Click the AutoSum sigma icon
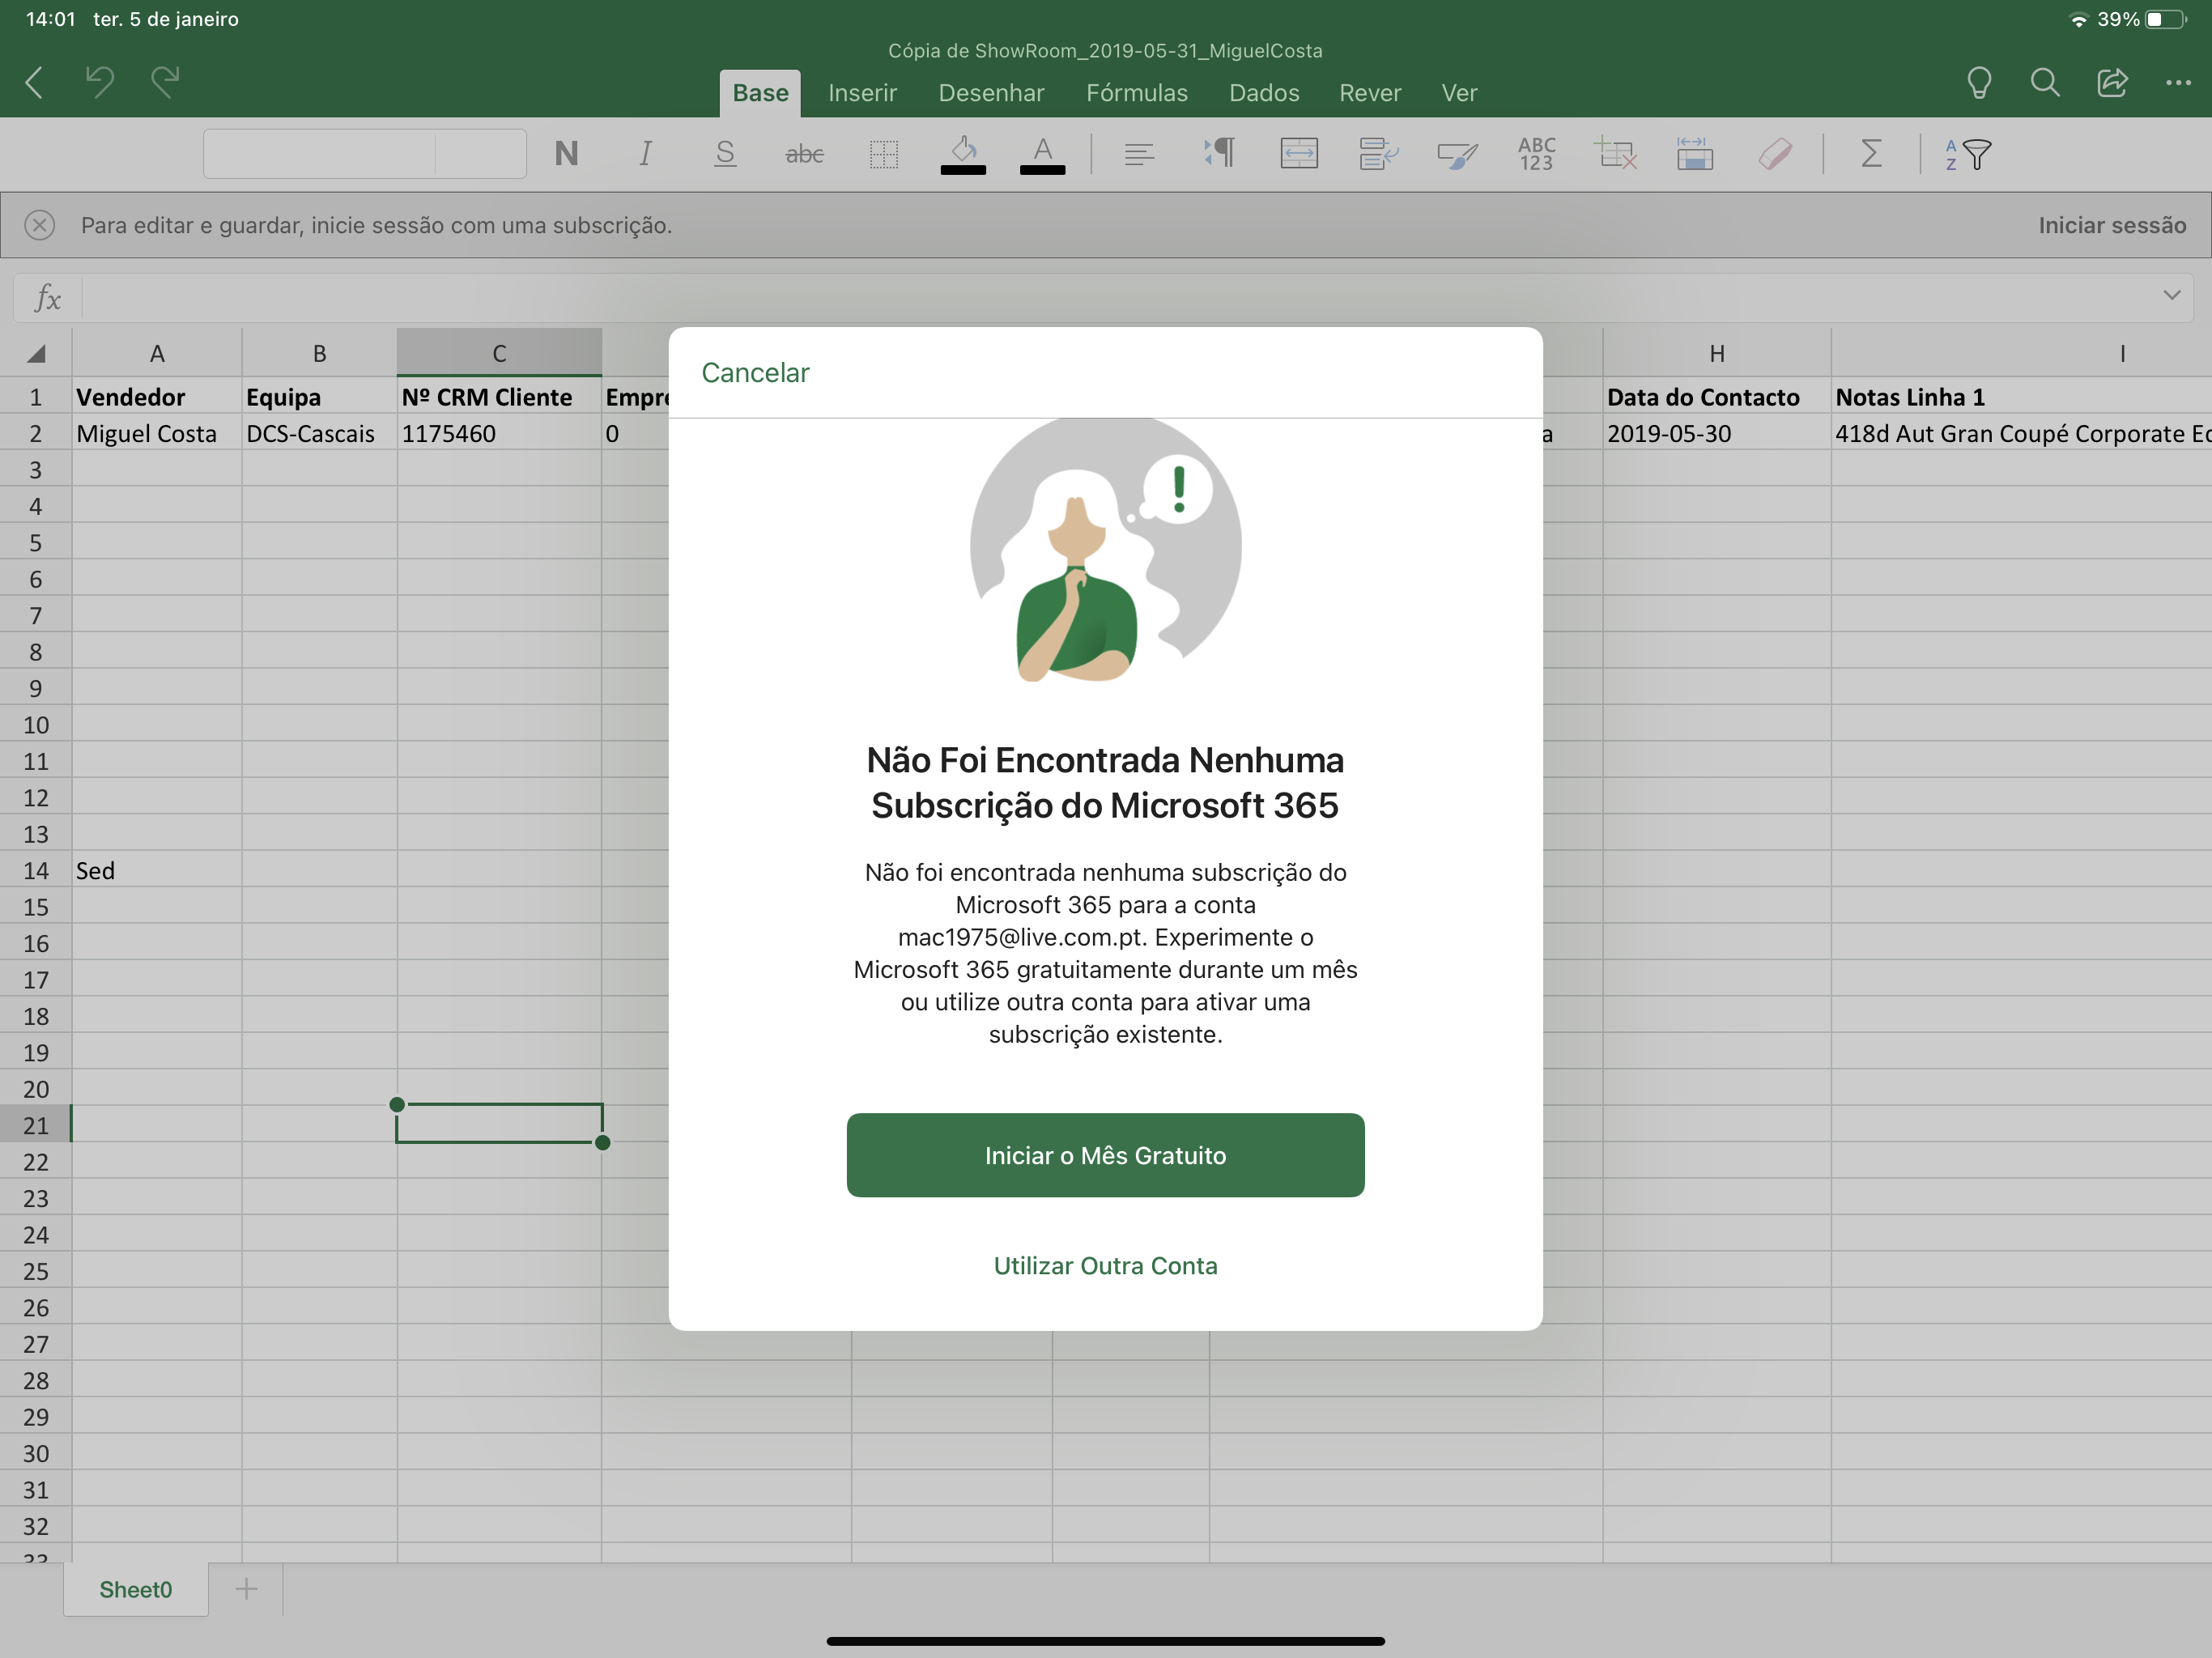This screenshot has width=2212, height=1658. (x=1871, y=154)
